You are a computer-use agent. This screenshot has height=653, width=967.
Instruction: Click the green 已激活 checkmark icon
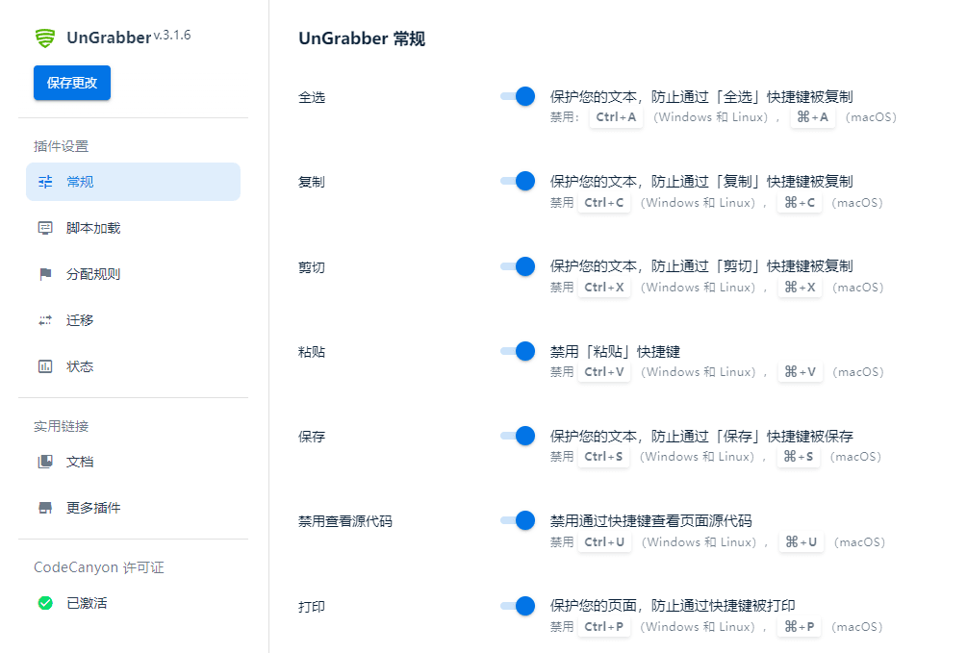point(45,603)
